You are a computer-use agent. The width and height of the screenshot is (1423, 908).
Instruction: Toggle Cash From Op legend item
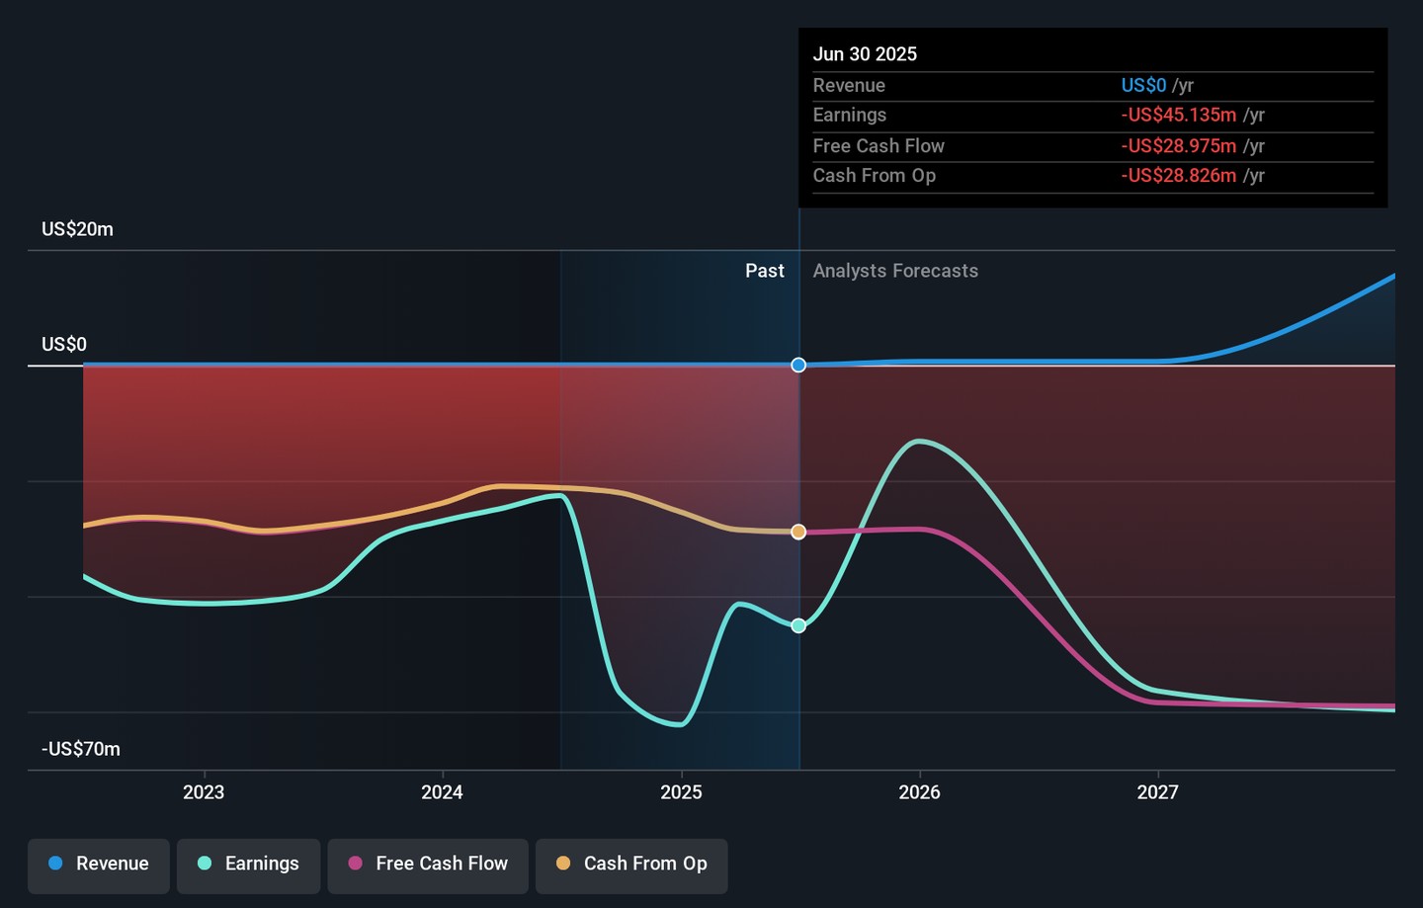[x=631, y=864]
